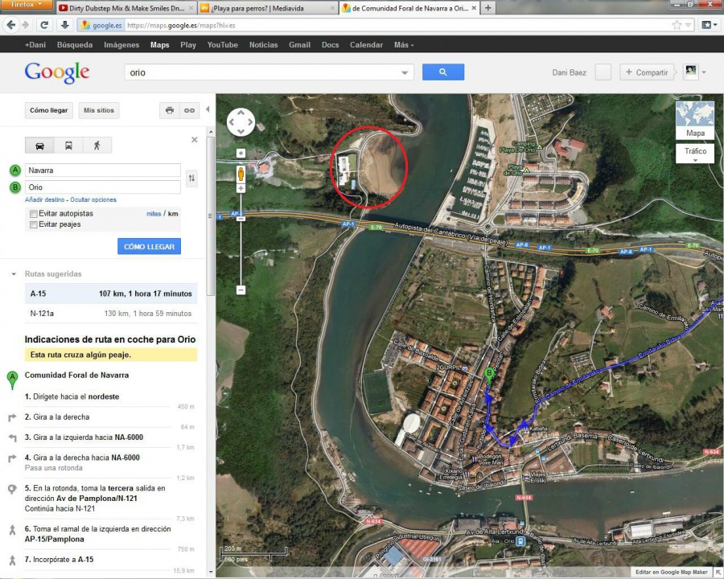The width and height of the screenshot is (724, 579).
Task: Open the Firefox application menu
Action: pyautogui.click(x=26, y=5)
